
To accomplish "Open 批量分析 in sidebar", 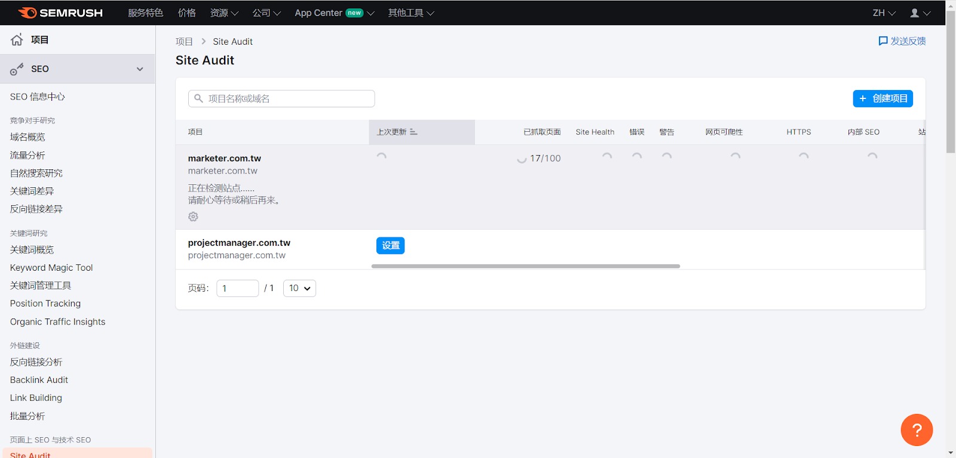I will point(27,416).
